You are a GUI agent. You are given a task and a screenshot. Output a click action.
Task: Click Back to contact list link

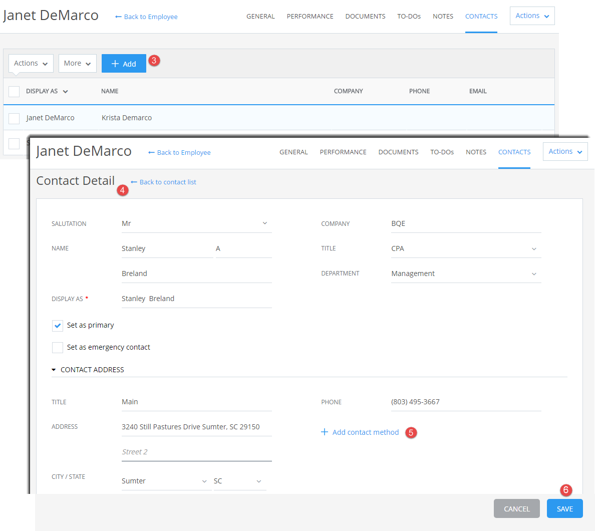[164, 182]
